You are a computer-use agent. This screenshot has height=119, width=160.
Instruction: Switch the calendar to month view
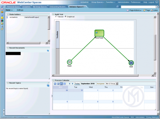[61, 84]
